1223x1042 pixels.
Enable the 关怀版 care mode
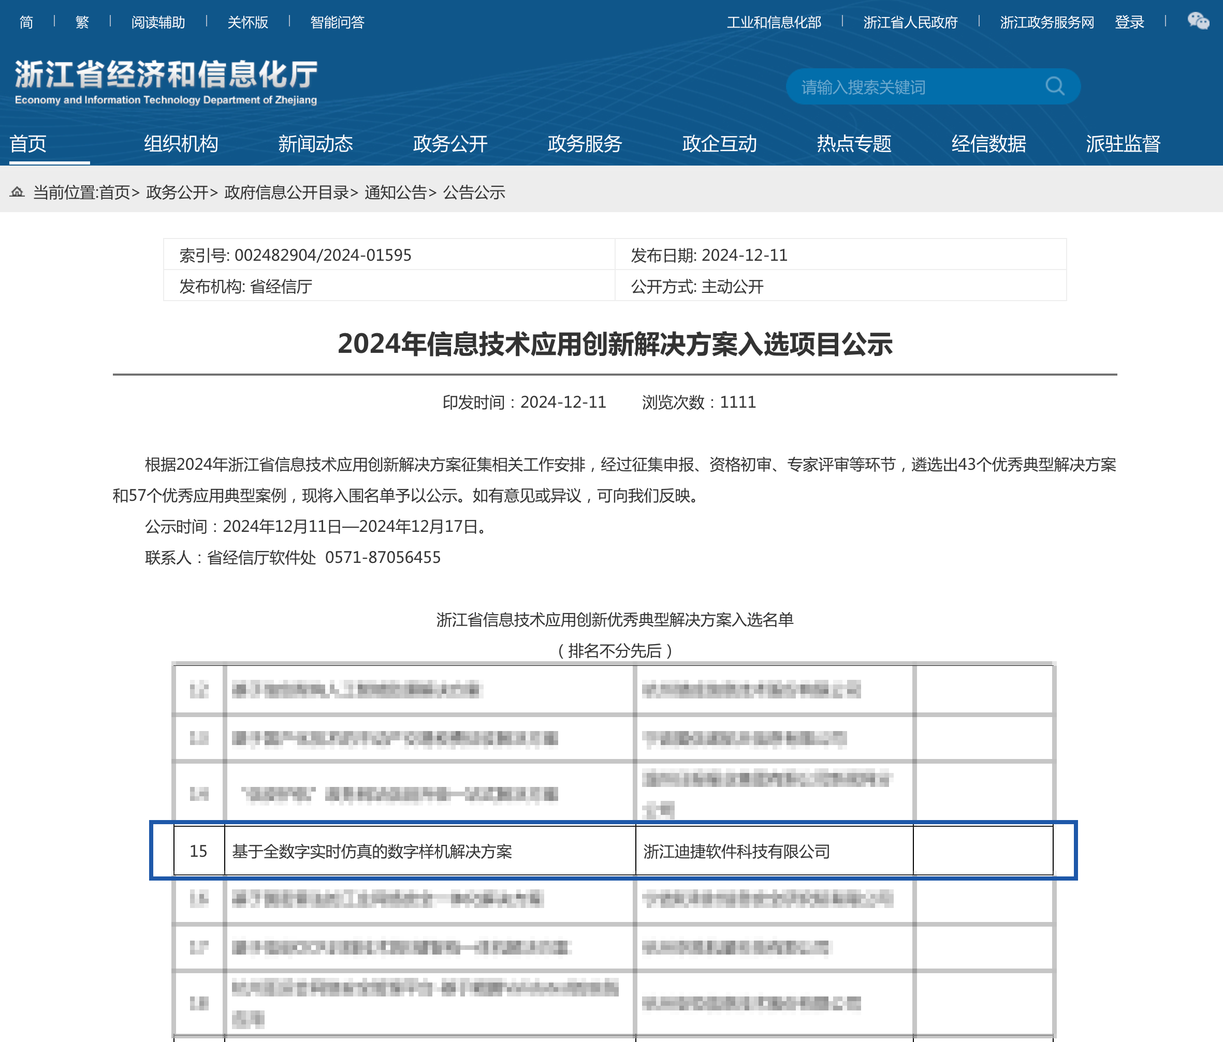tap(247, 22)
